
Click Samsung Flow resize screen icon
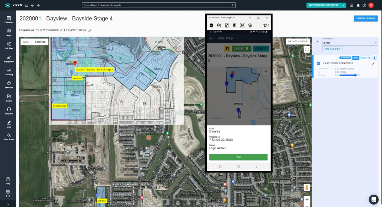point(227,25)
